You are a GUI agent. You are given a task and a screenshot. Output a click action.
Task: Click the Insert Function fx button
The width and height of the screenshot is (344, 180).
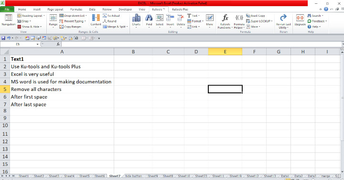click(58, 44)
